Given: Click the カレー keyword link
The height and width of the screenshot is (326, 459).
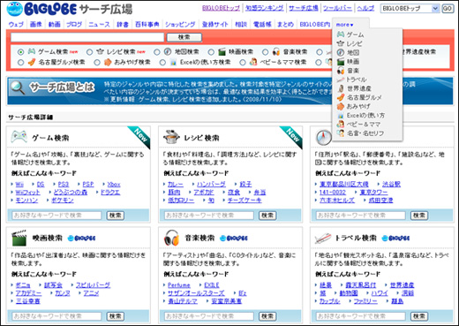Looking at the screenshot, I should coord(176,185).
